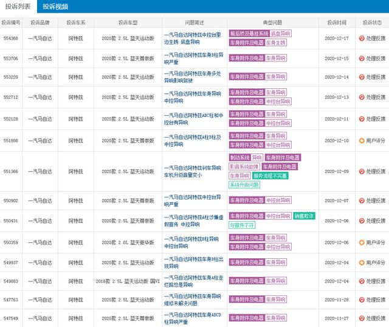Viewport: 389px width, 327px height.
Task: Click date cell 2020-11-28
Action: [x=337, y=300]
